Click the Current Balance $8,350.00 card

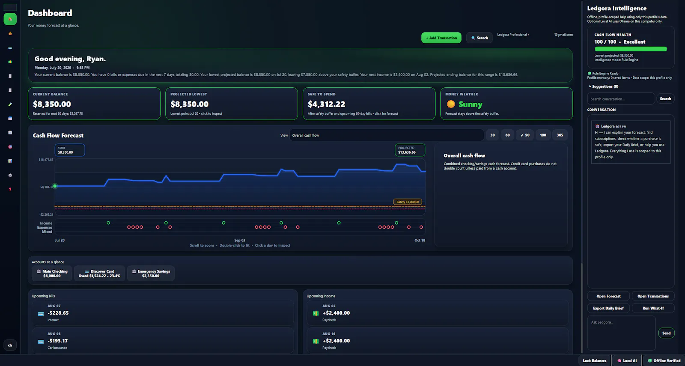[x=94, y=104]
